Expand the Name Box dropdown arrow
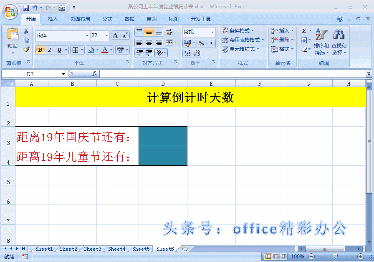 click(63, 74)
